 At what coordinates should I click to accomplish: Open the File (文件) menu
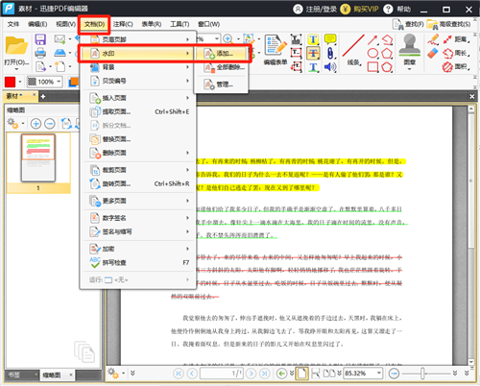point(13,24)
